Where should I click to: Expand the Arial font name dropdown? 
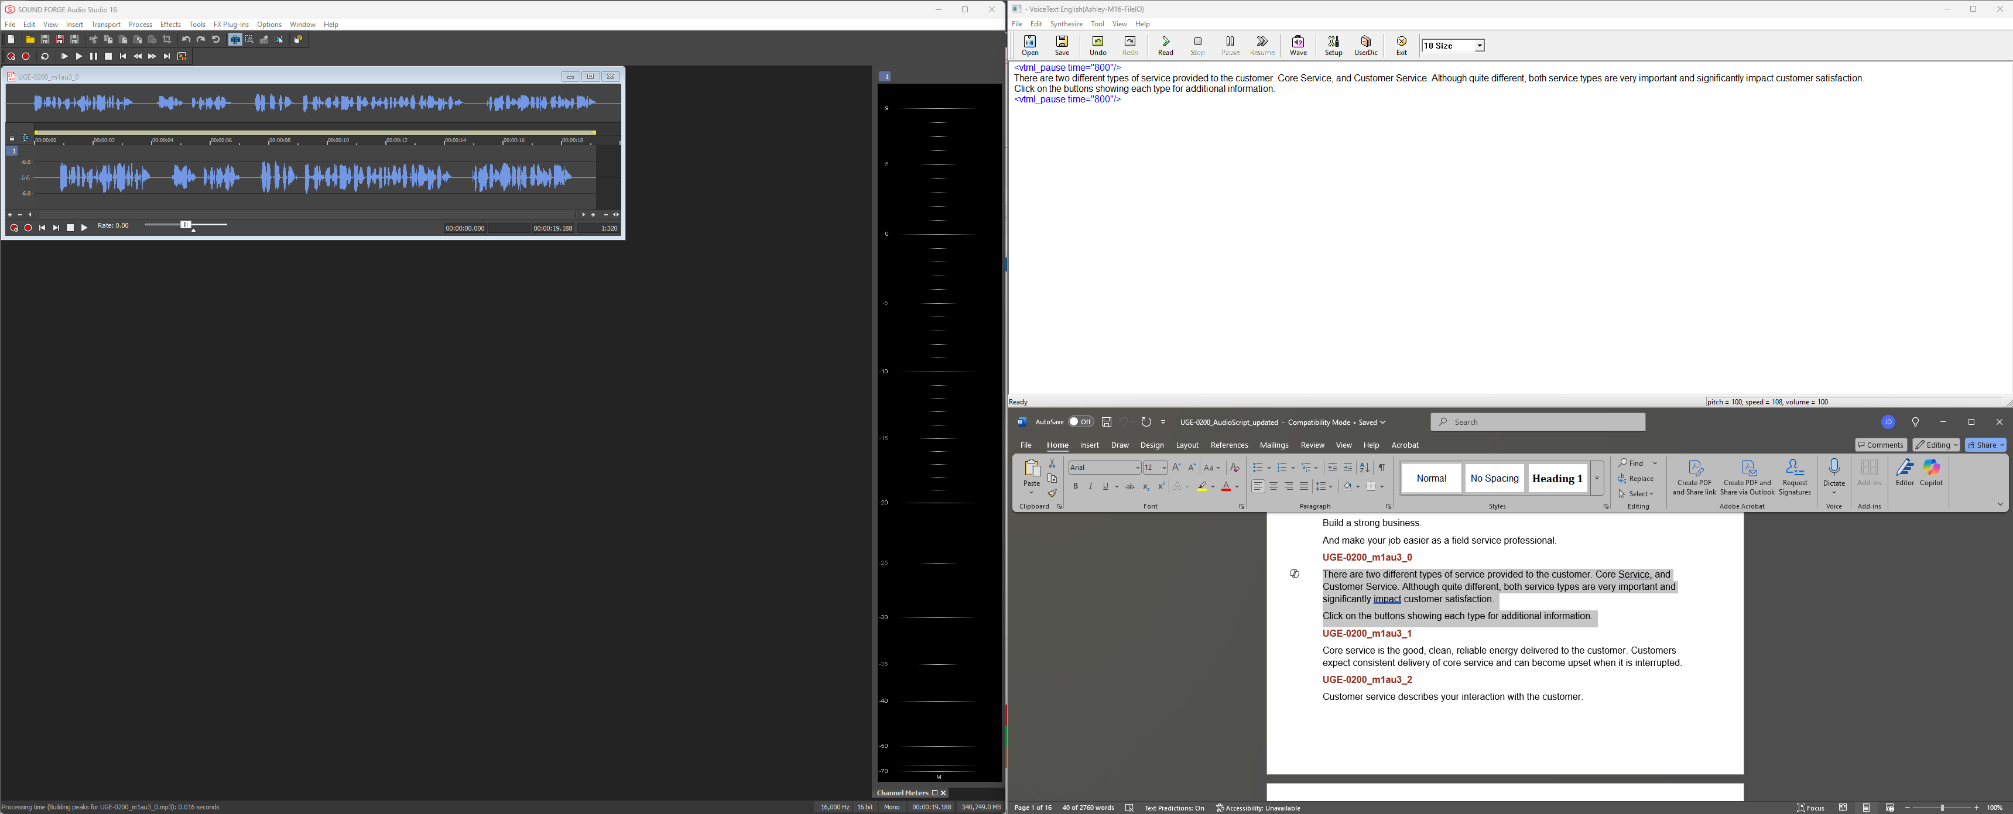(x=1137, y=468)
